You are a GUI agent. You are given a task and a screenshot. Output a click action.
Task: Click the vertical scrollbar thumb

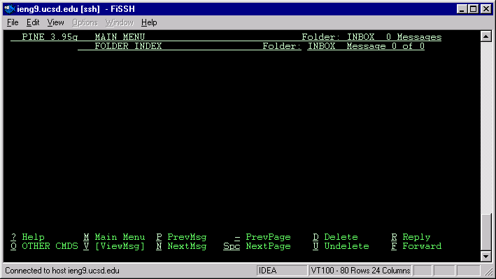tap(486, 232)
